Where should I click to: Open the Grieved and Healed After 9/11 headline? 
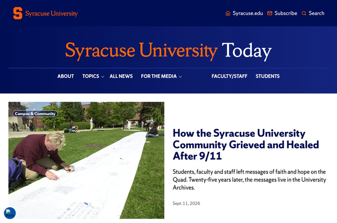point(246,145)
